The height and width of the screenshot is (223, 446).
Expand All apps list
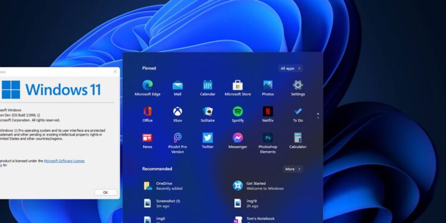coord(290,68)
